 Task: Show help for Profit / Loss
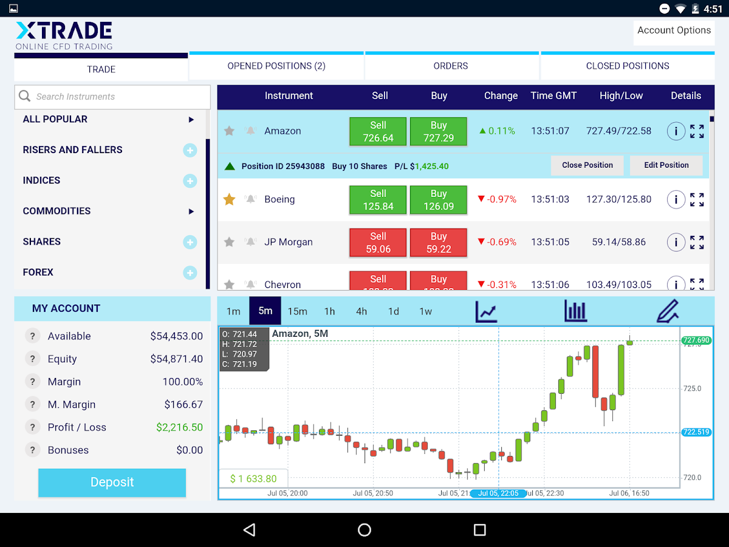32,427
